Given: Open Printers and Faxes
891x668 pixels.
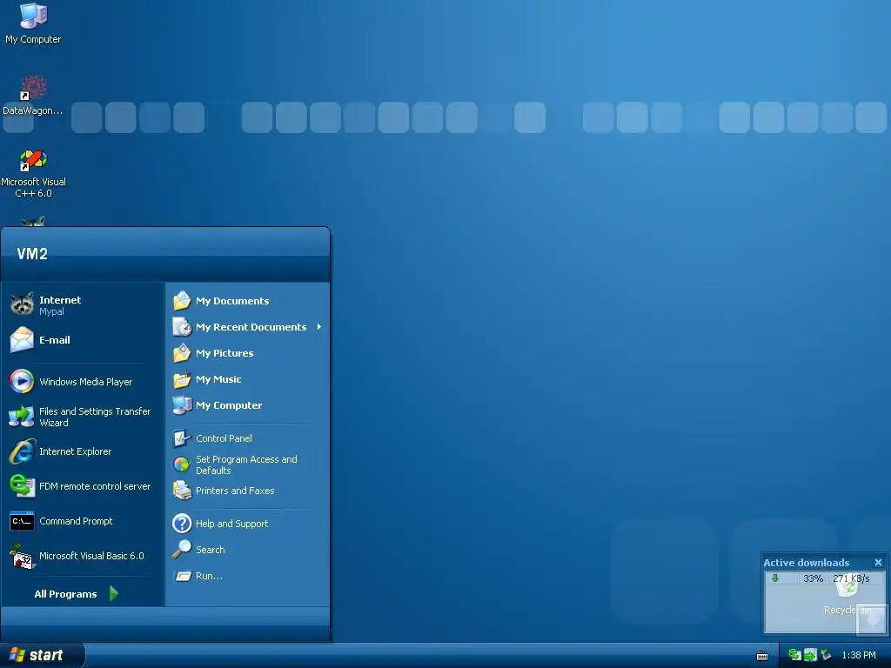Looking at the screenshot, I should (x=248, y=491).
